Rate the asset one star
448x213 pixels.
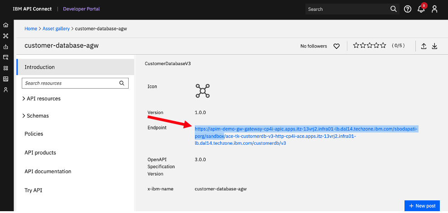tap(356, 45)
